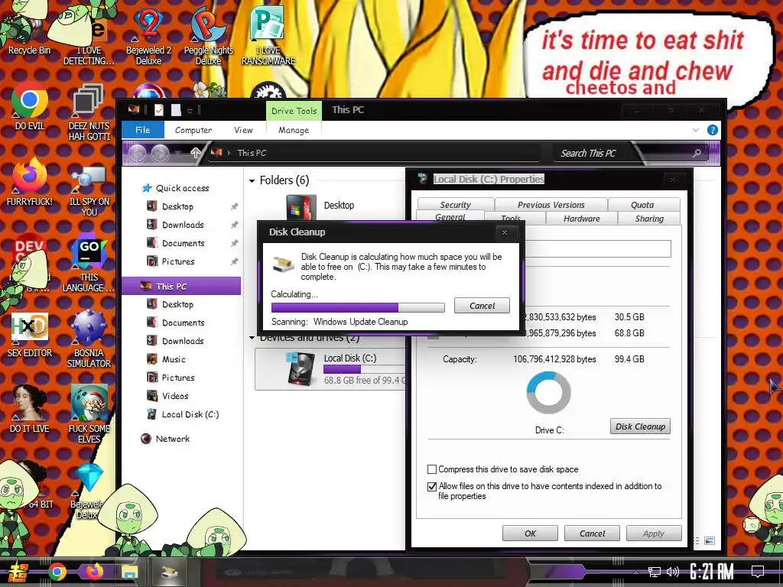783x587 pixels.
Task: Click the Local Disk (C:) usage bar
Action: click(365, 369)
